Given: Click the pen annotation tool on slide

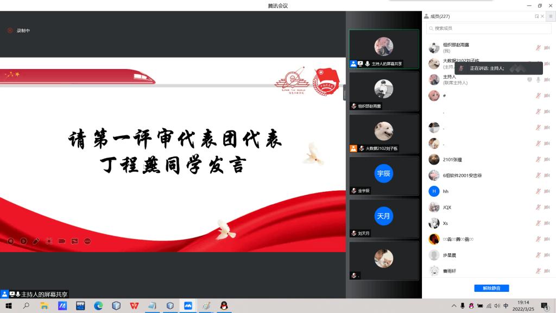Looking at the screenshot, I should [x=36, y=241].
